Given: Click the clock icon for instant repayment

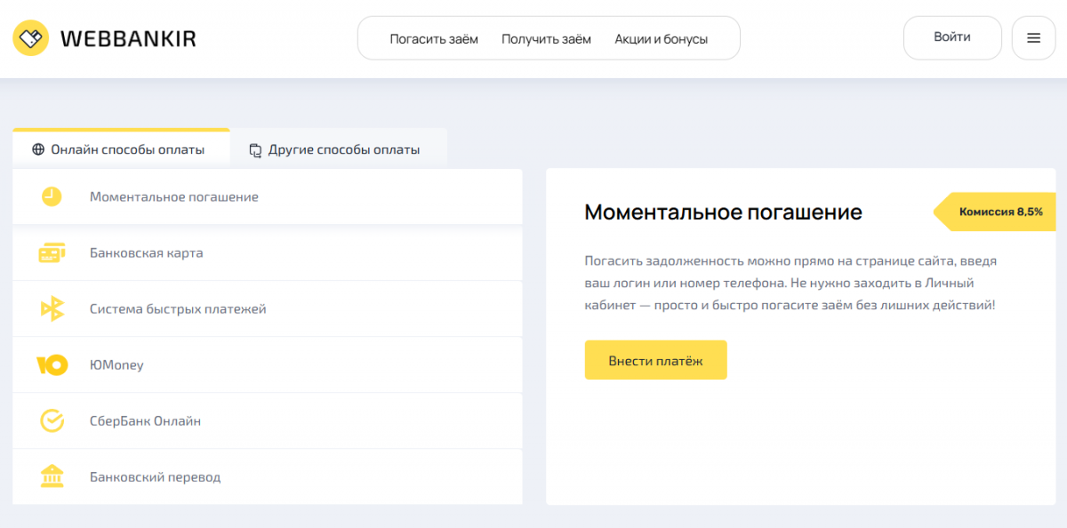Looking at the screenshot, I should [x=52, y=196].
